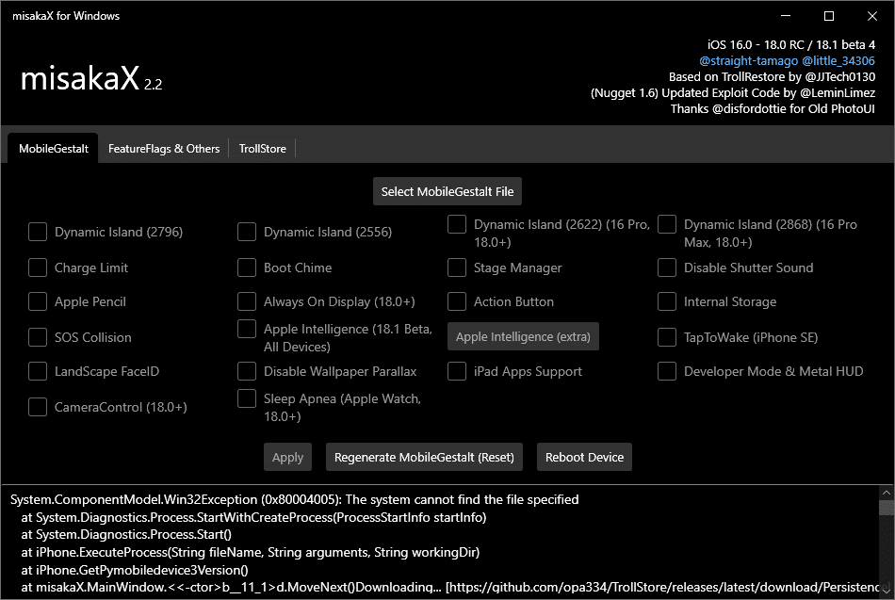Image resolution: width=895 pixels, height=600 pixels.
Task: Toggle the Action Button feature
Action: click(457, 301)
